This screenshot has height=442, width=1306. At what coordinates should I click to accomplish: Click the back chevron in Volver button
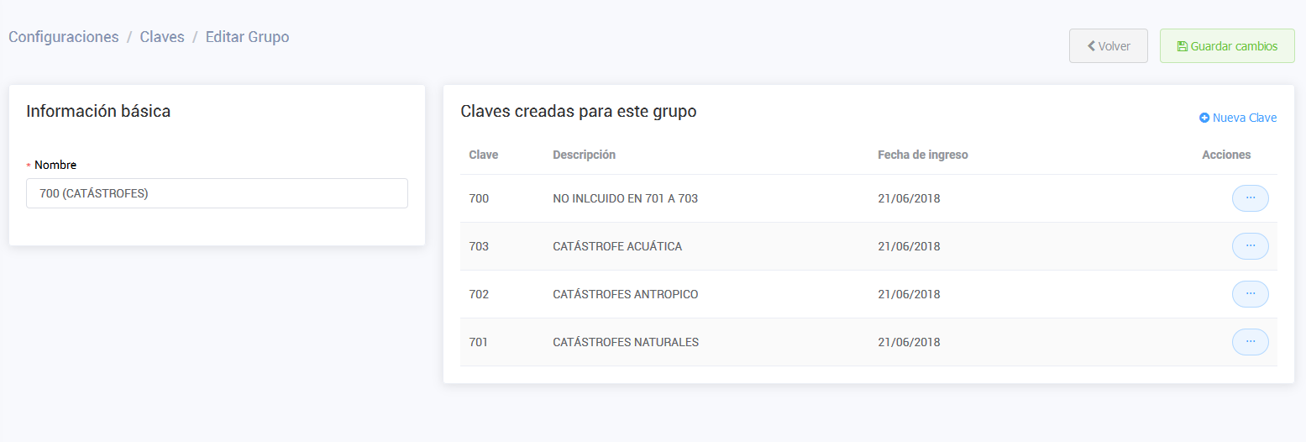pos(1091,46)
